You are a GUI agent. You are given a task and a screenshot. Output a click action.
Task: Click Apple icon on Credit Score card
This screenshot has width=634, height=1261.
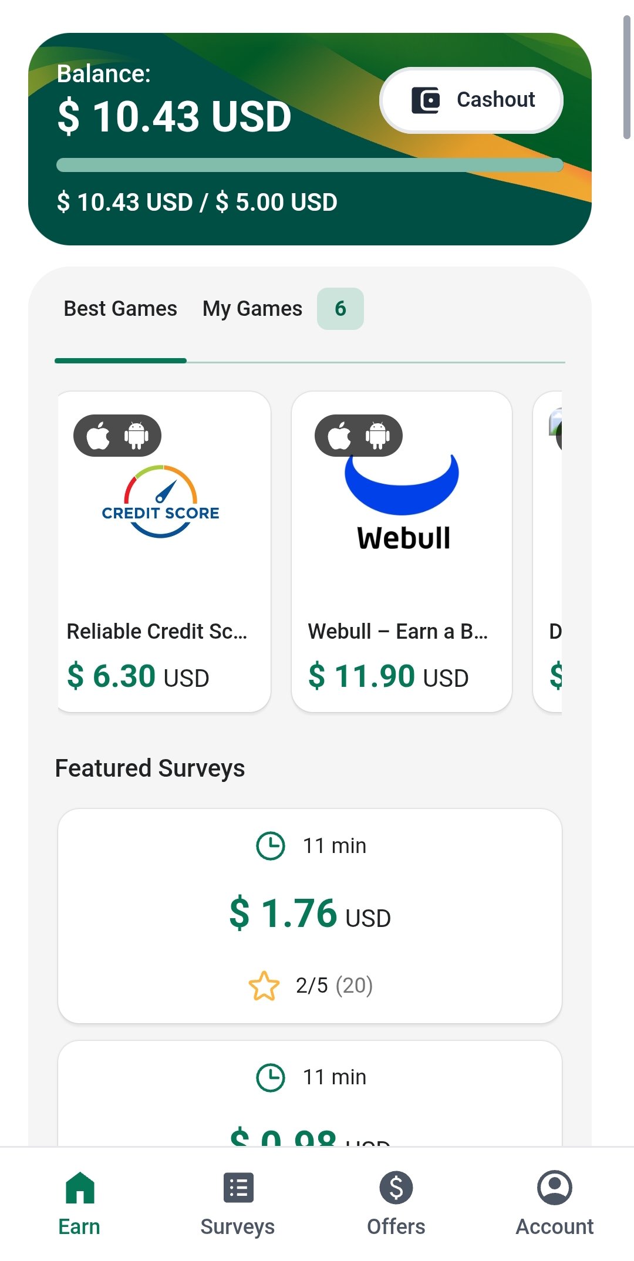98,436
